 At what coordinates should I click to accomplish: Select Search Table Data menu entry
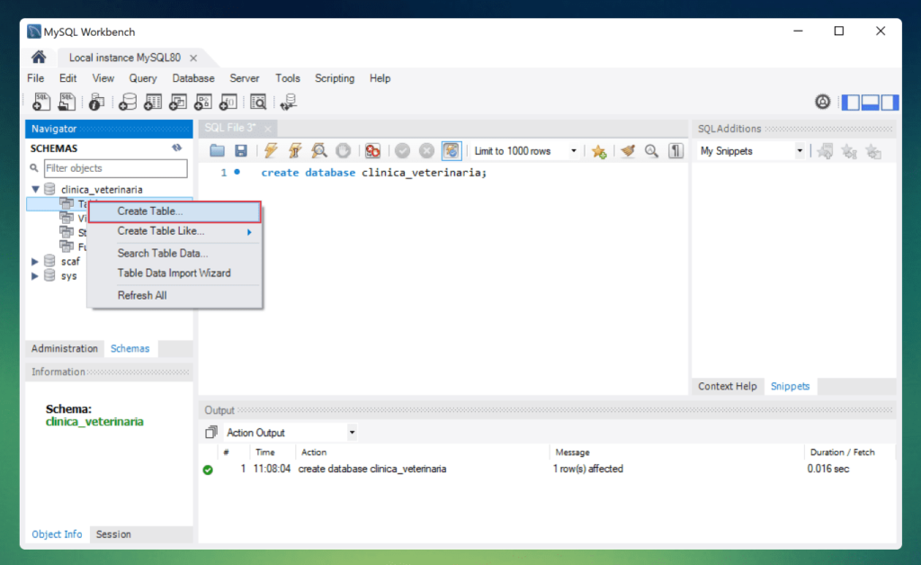coord(174,253)
